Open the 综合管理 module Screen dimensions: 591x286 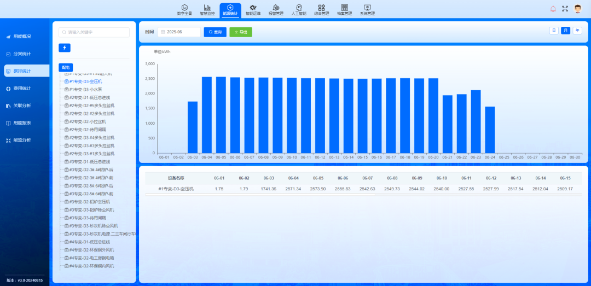coord(322,10)
